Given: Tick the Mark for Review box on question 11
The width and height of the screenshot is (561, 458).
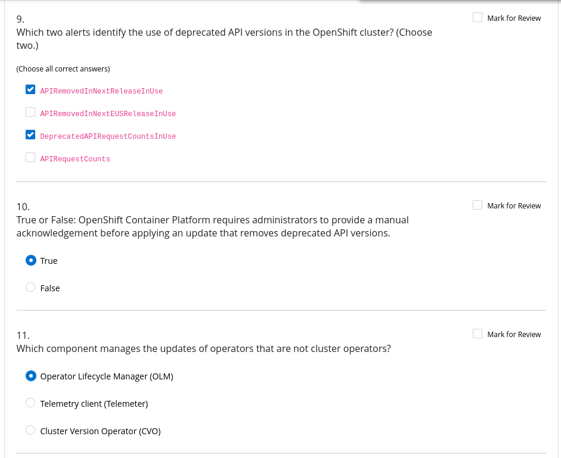Looking at the screenshot, I should point(478,334).
